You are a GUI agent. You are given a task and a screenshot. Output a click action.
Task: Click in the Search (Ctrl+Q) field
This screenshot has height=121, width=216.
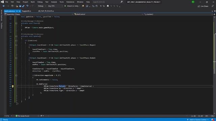click(x=106, y=2)
